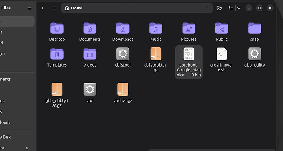Maximize the Files window
The height and width of the screenshot is (151, 283).
(x=259, y=8)
